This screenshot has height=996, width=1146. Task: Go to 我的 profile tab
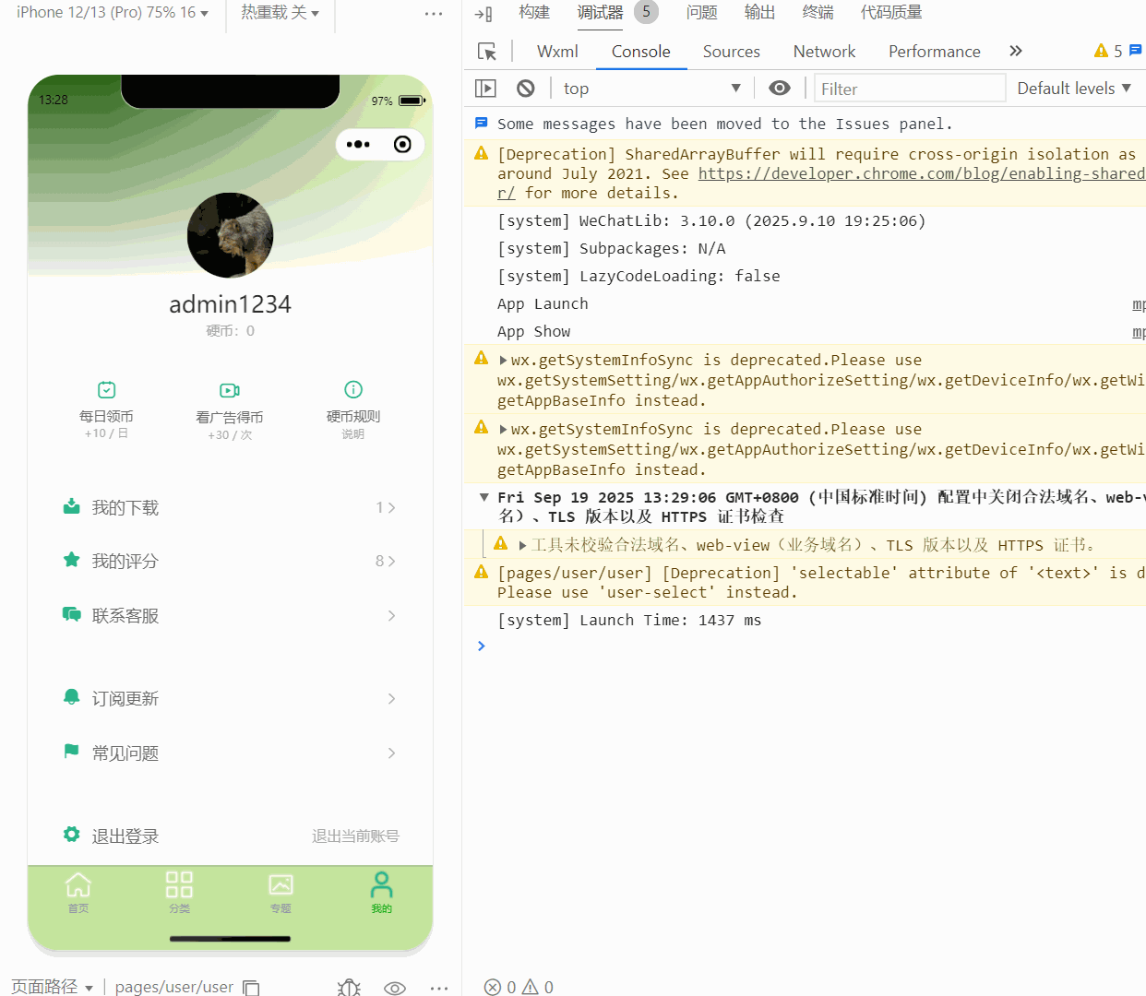pyautogui.click(x=381, y=892)
